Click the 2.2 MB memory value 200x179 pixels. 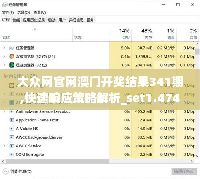pyautogui.click(x=146, y=155)
